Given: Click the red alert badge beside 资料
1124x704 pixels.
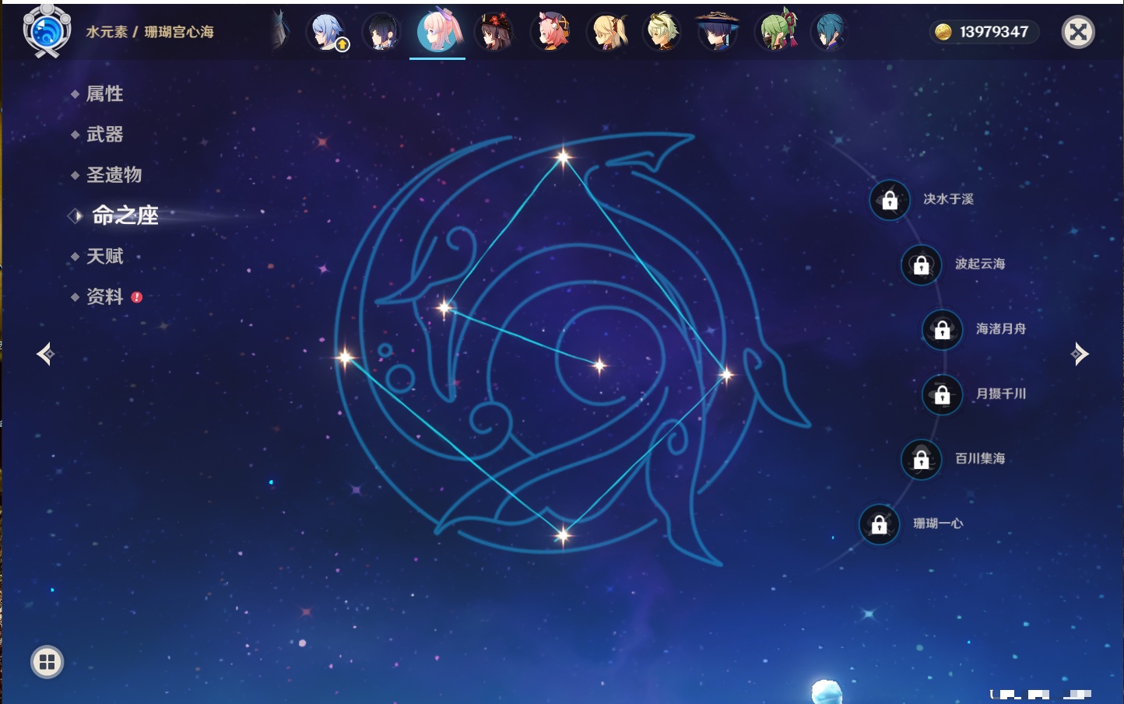Looking at the screenshot, I should (137, 297).
